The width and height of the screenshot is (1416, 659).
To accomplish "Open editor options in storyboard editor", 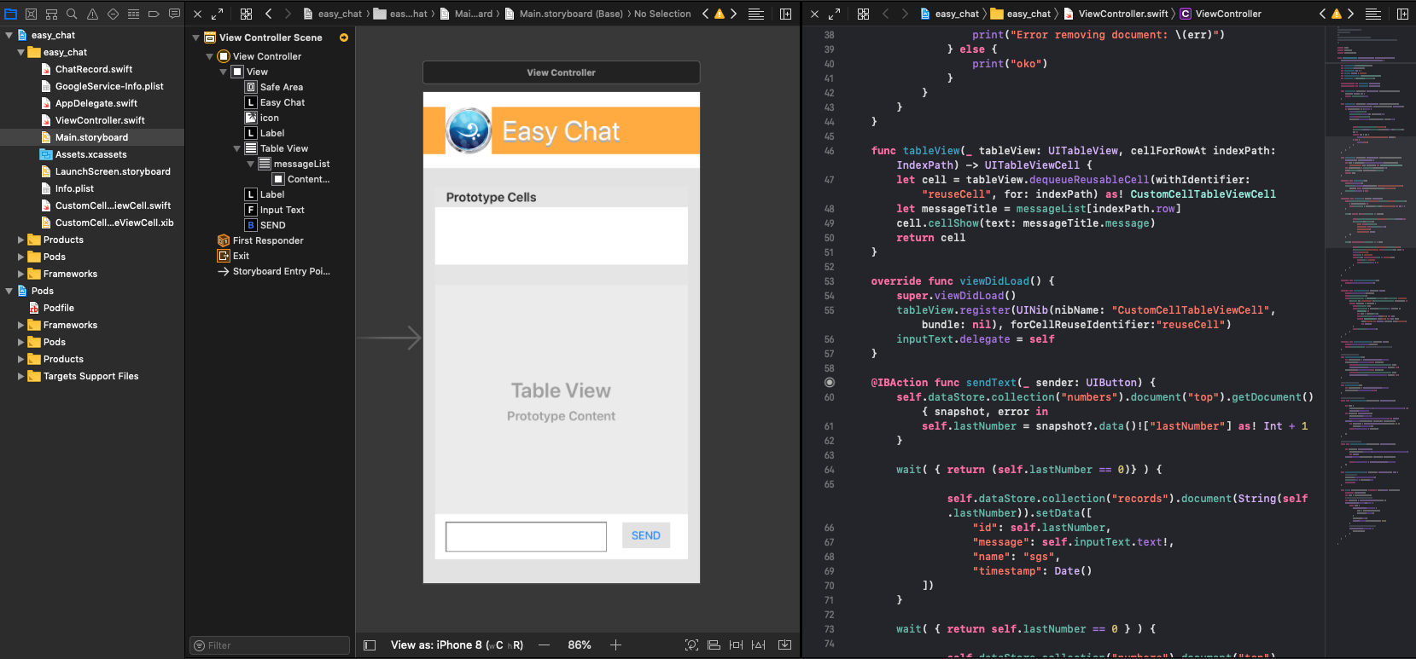I will 755,14.
